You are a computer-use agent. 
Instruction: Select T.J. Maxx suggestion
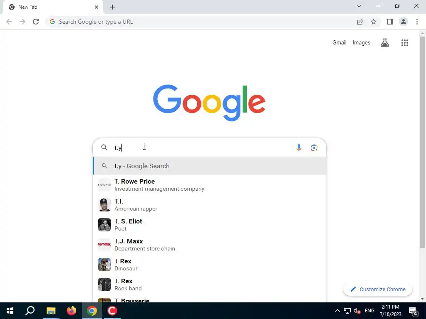pyautogui.click(x=210, y=245)
